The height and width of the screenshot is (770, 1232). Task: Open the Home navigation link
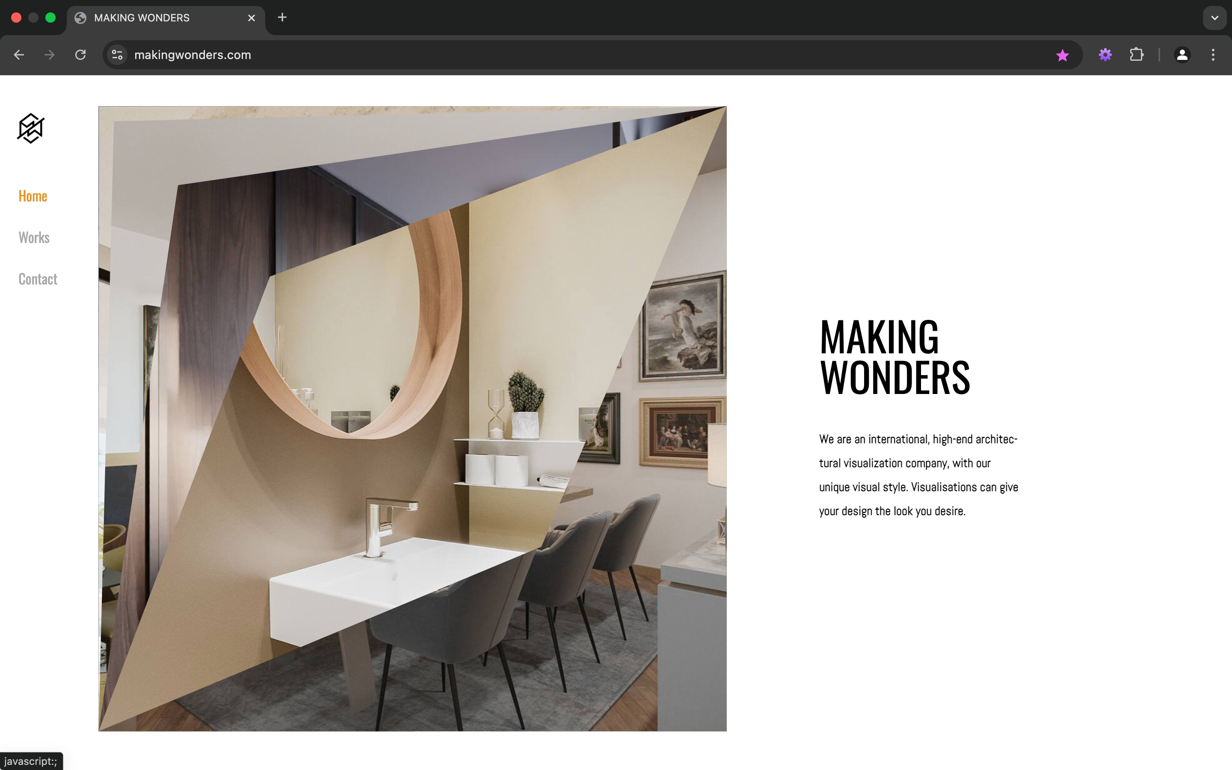(33, 196)
